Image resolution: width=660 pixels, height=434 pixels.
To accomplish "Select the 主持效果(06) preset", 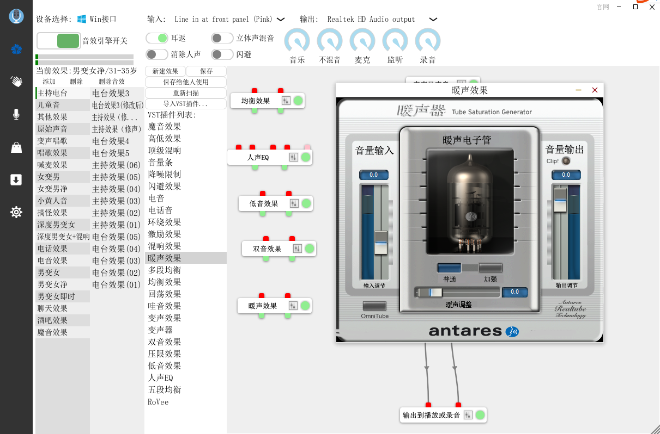I will click(117, 165).
